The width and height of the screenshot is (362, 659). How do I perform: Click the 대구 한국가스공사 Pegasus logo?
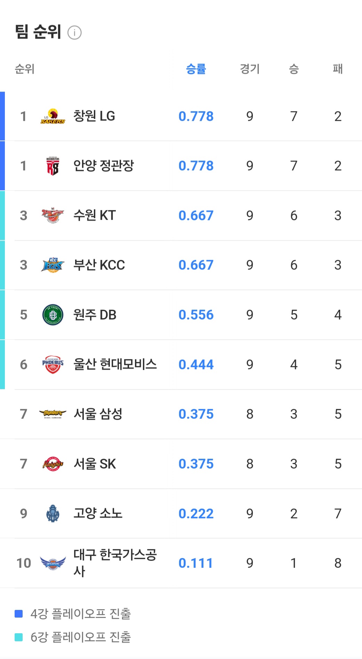pyautogui.click(x=53, y=563)
